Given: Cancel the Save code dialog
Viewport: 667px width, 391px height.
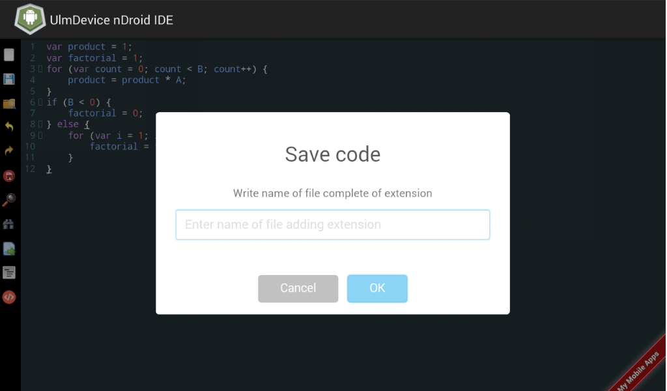Looking at the screenshot, I should 298,289.
